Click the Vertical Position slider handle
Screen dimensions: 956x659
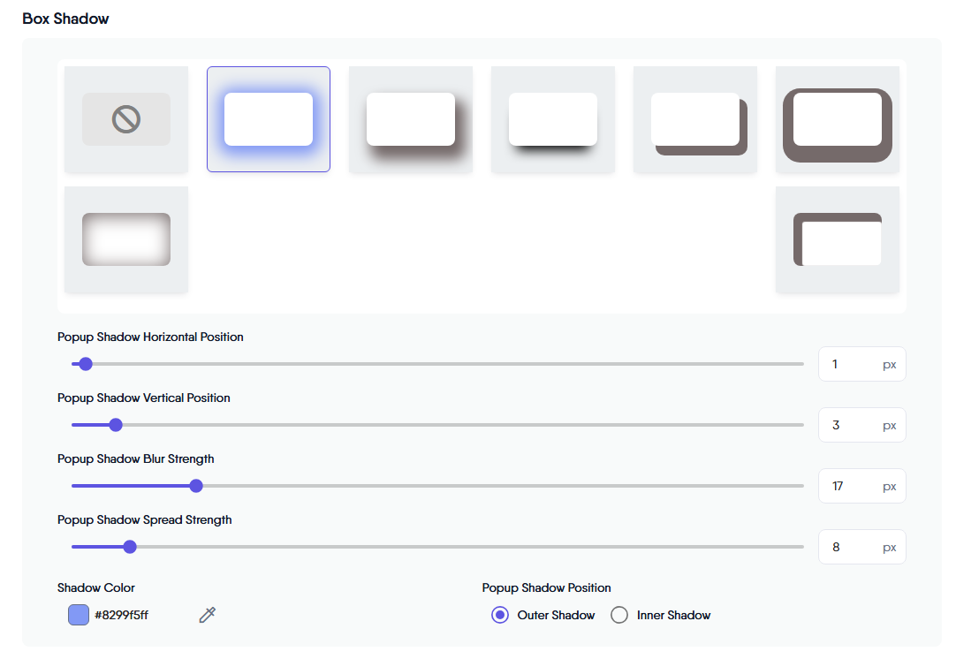[x=116, y=425]
